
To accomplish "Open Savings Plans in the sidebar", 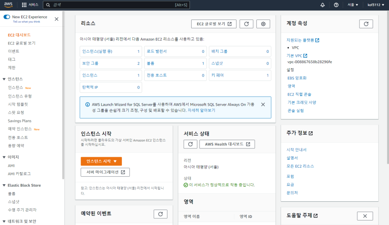I will (20, 121).
